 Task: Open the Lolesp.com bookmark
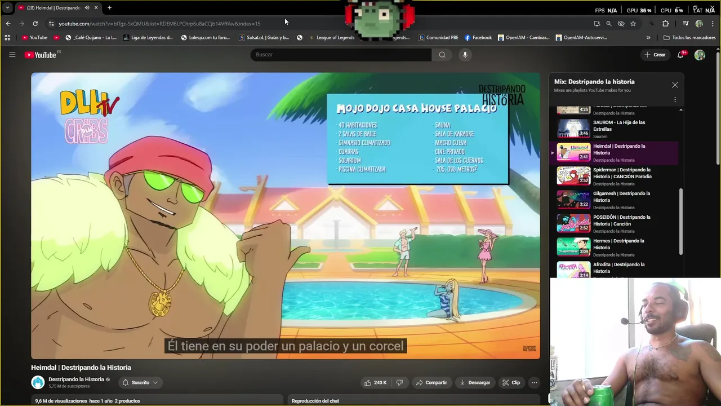(x=206, y=38)
